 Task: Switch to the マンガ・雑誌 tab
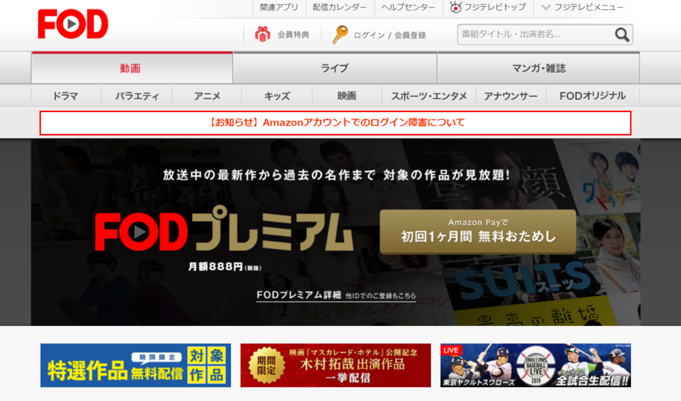click(x=539, y=68)
